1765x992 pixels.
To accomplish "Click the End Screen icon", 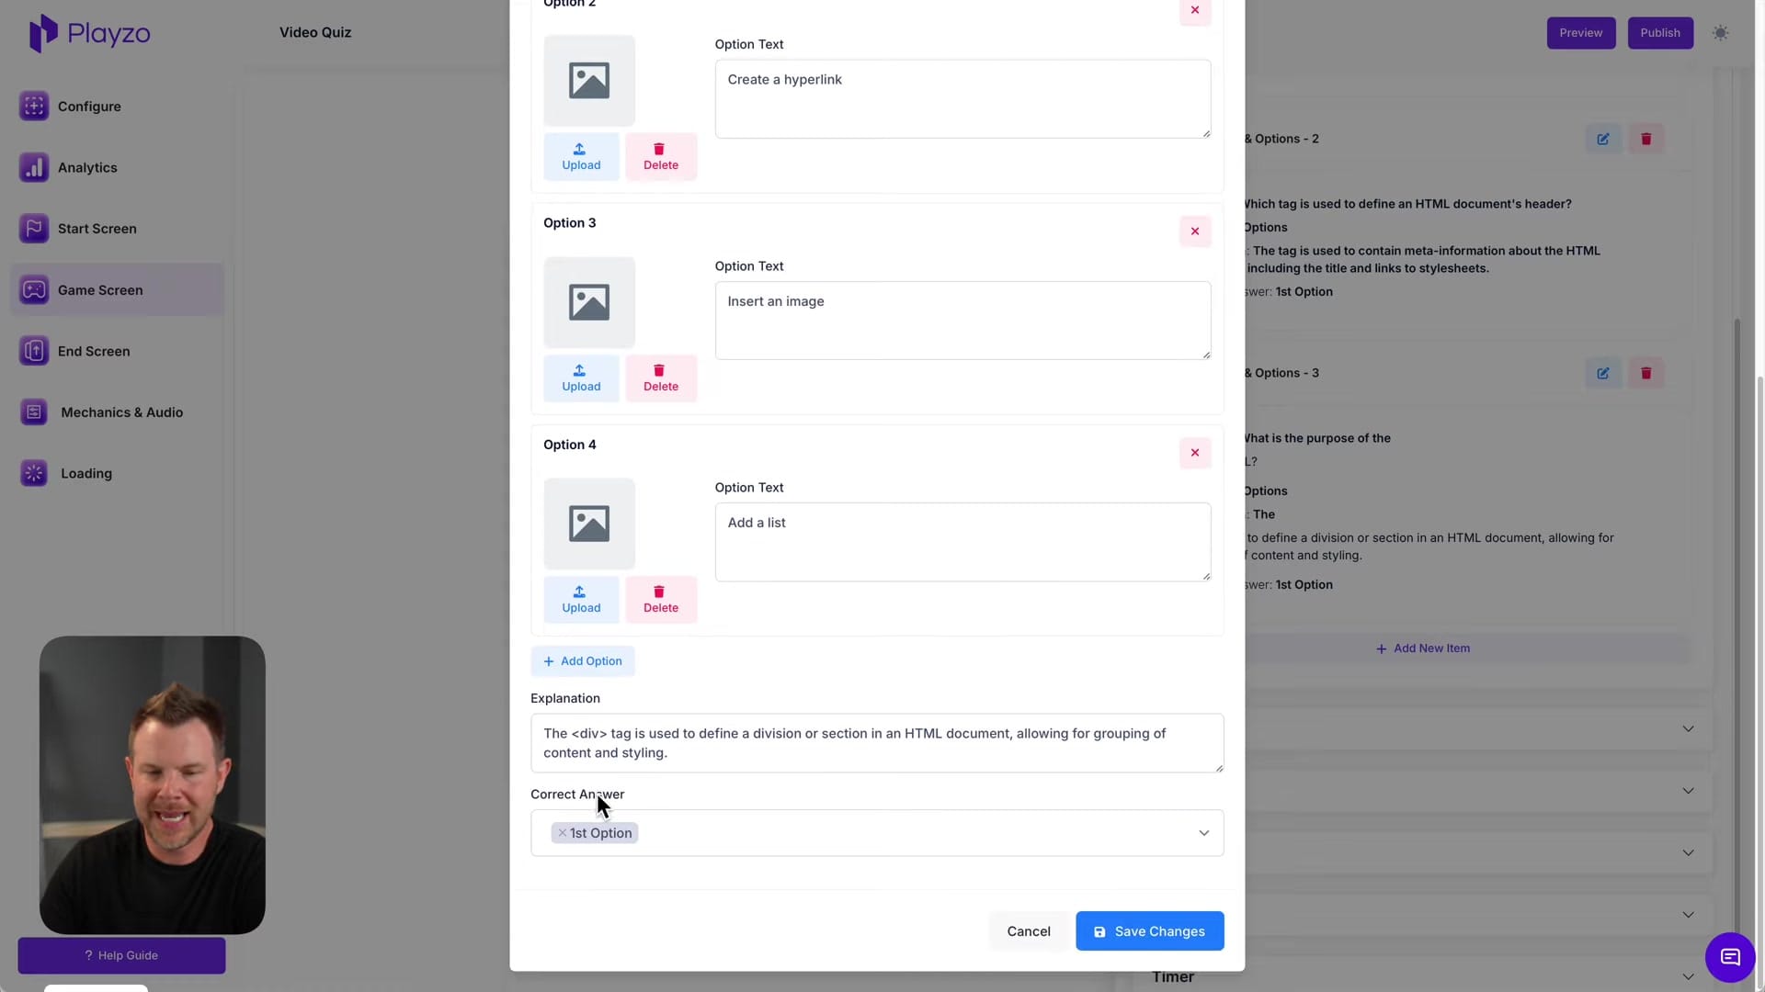I will [x=34, y=351].
